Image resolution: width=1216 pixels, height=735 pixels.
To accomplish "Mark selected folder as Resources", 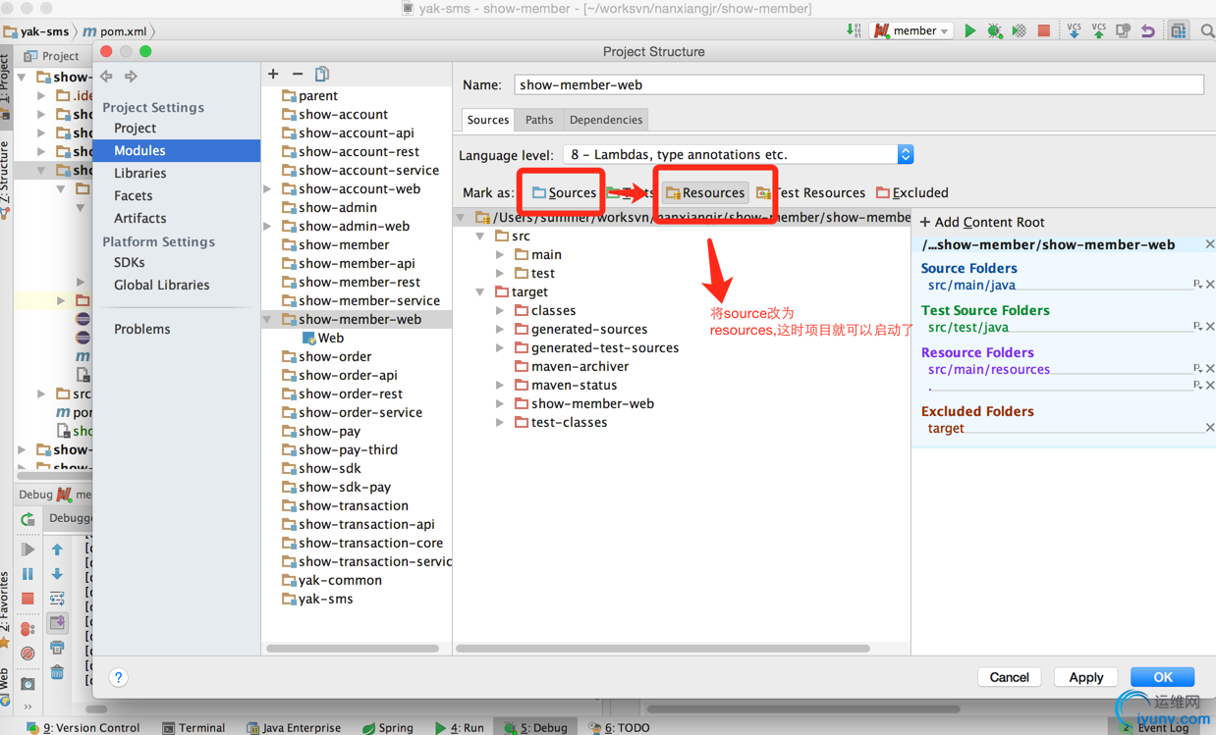I will 704,192.
